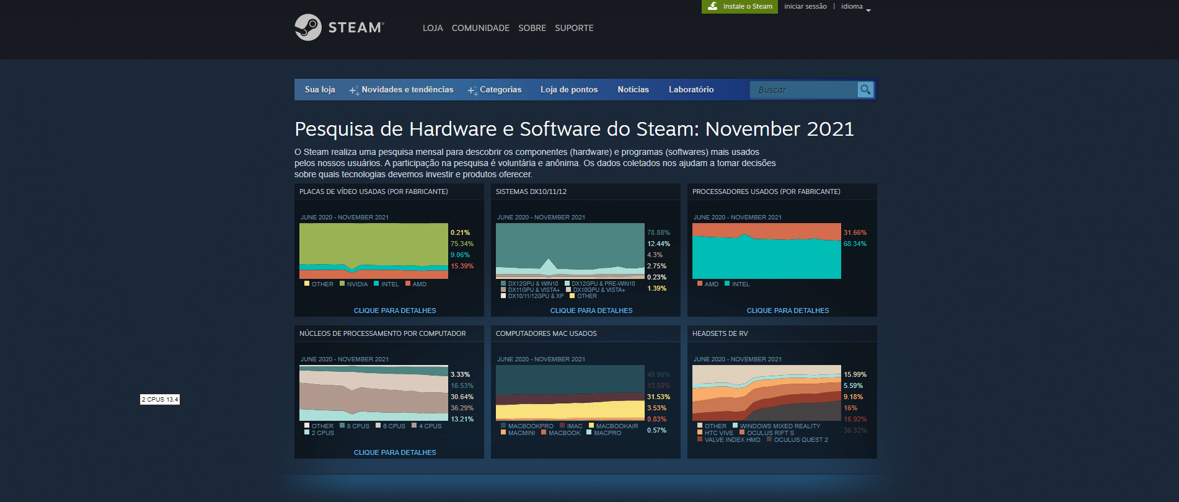Click the VALVE INDEX HMD legend swatch
Image resolution: width=1179 pixels, height=502 pixels.
pos(700,439)
